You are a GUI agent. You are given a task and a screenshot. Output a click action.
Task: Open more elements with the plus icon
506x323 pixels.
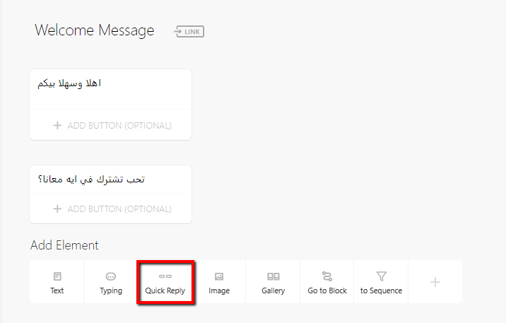point(435,282)
